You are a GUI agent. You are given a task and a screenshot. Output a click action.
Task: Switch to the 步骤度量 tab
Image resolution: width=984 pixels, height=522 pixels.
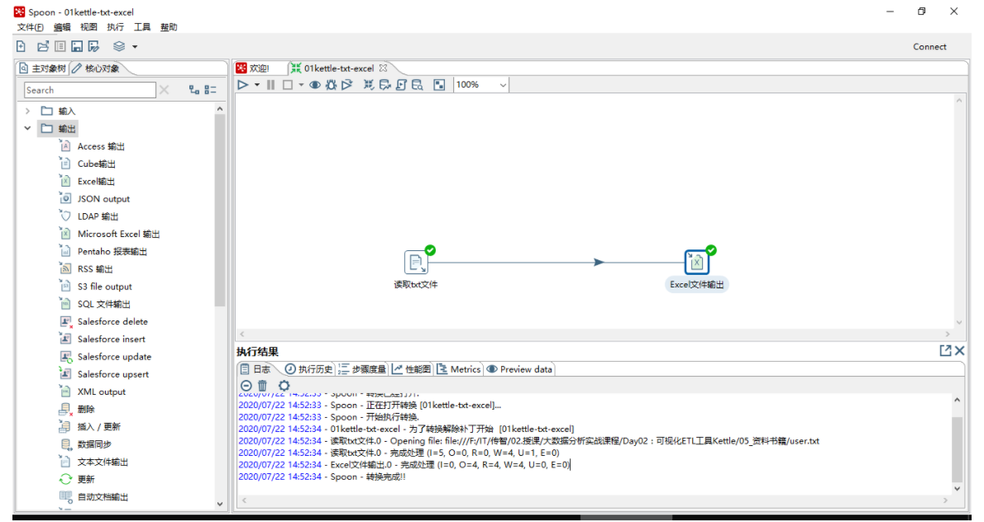coord(363,369)
